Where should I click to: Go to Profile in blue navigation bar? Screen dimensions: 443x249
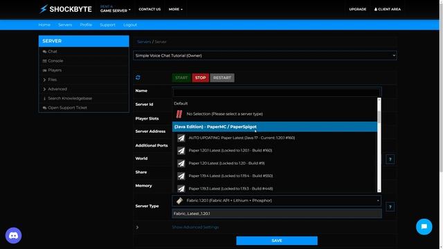(86, 25)
